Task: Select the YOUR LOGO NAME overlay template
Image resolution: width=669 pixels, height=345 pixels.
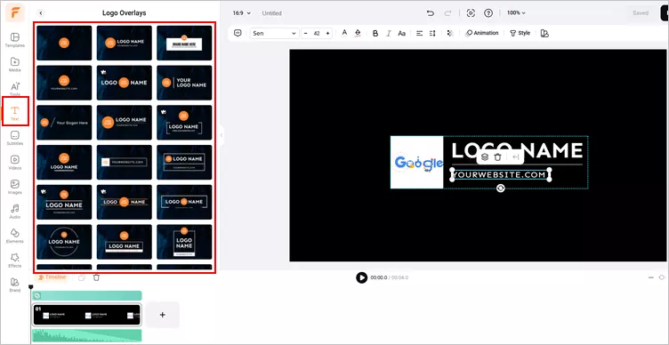Action: (x=184, y=83)
